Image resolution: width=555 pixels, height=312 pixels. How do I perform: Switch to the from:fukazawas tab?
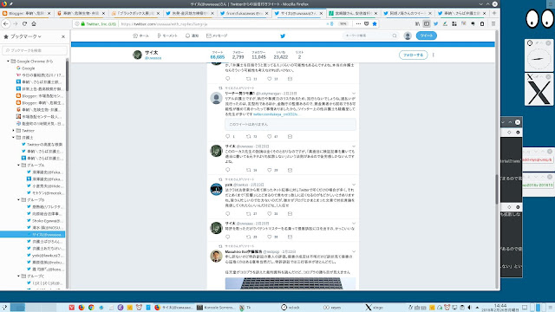point(245,13)
